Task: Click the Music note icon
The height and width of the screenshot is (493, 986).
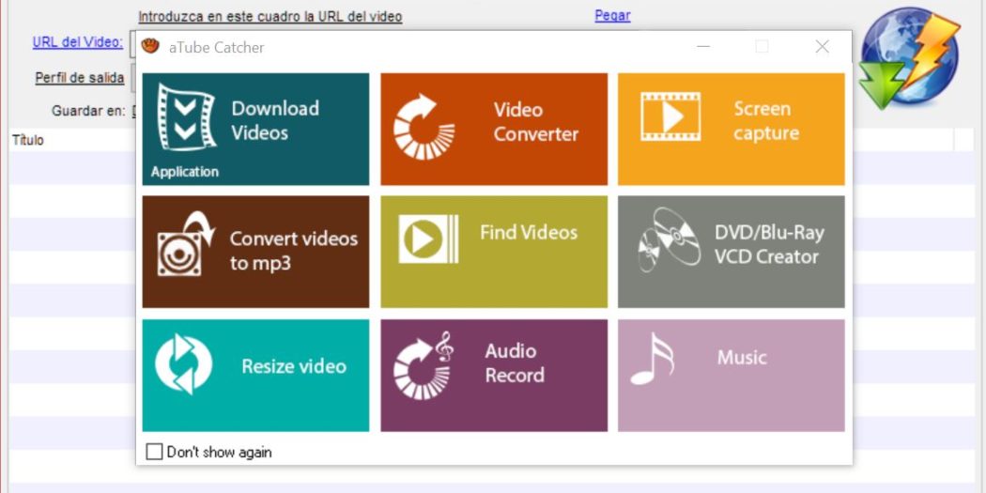Action: [x=652, y=359]
